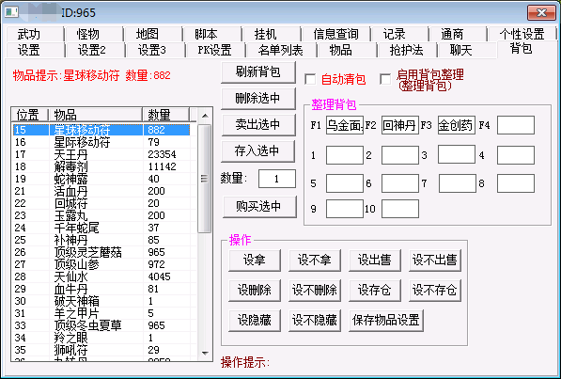This screenshot has height=379, width=561.
Task: Click the 数量 input field
Action: [277, 179]
